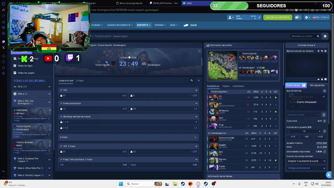Open the Apuesta simple dropdown
The height and width of the screenshot is (188, 334).
(303, 115)
